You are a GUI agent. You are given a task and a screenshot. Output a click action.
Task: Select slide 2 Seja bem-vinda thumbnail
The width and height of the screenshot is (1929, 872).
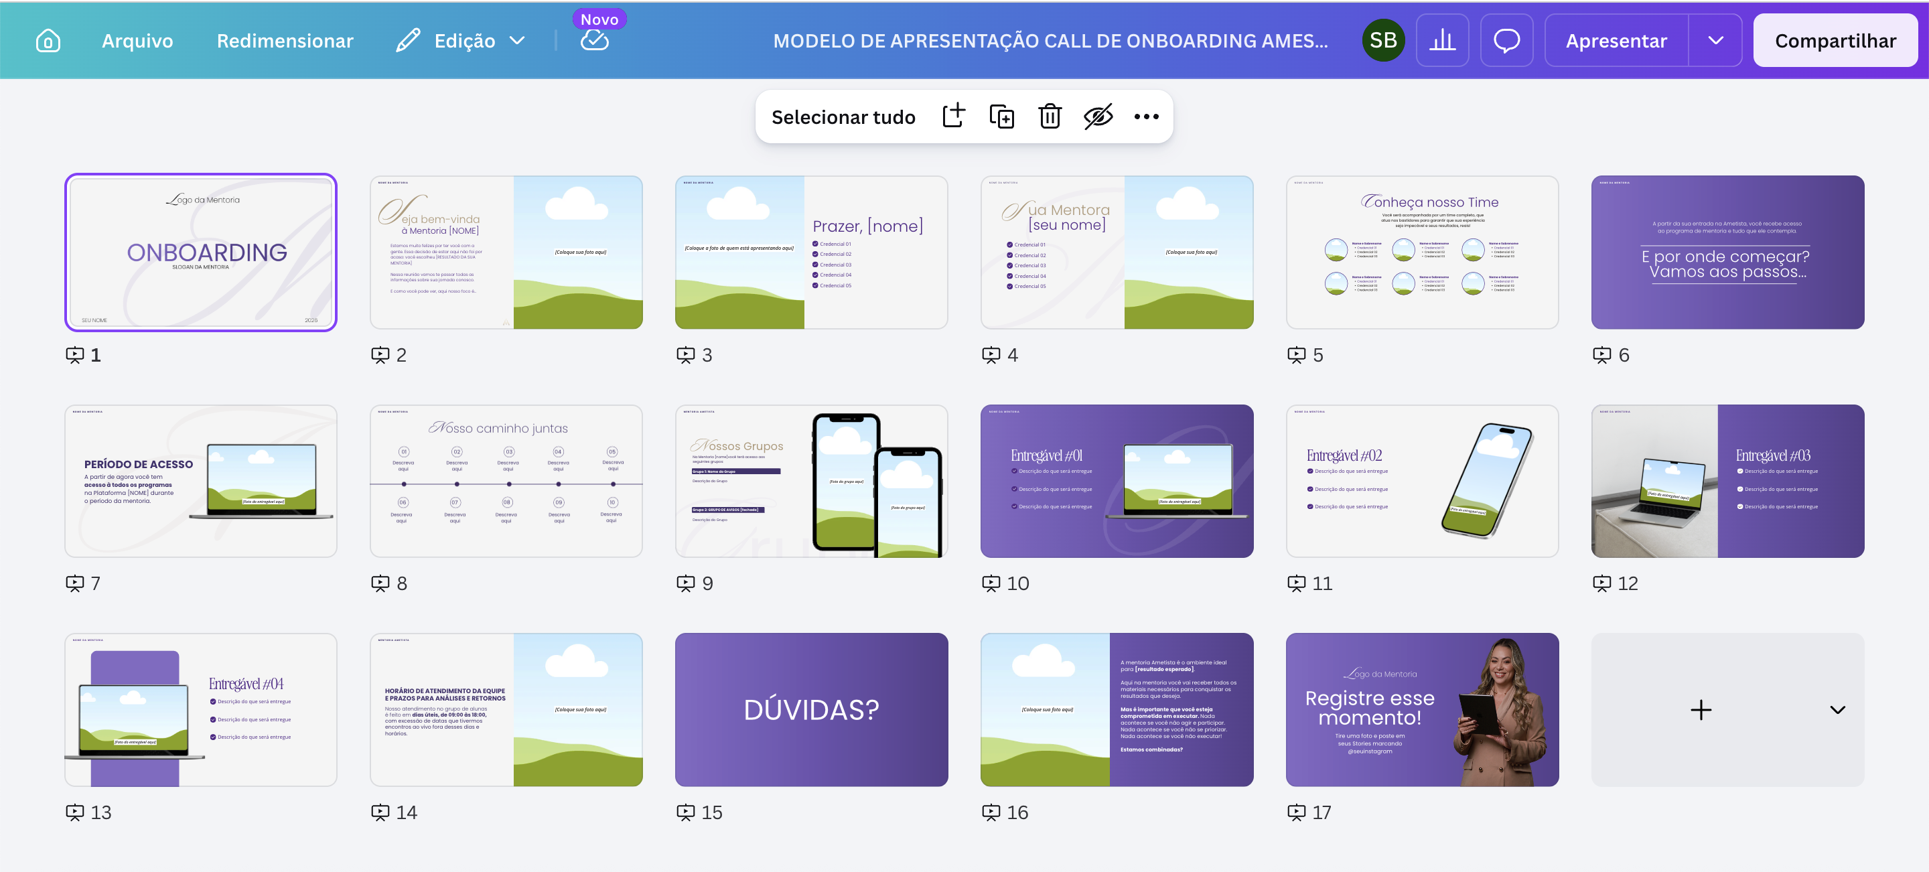coord(506,252)
